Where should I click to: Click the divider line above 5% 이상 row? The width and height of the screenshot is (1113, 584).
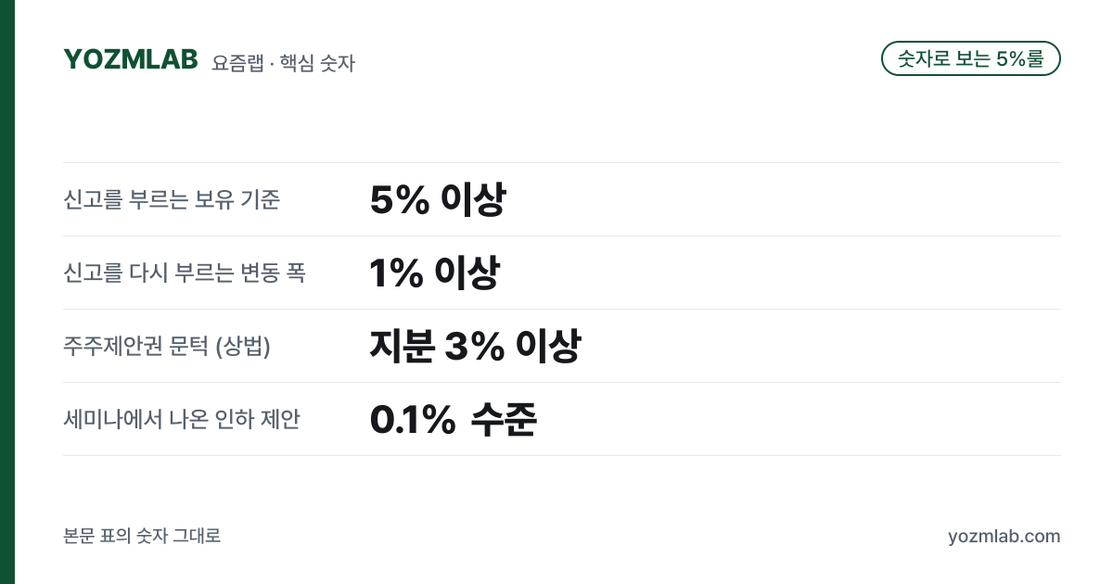[562, 162]
